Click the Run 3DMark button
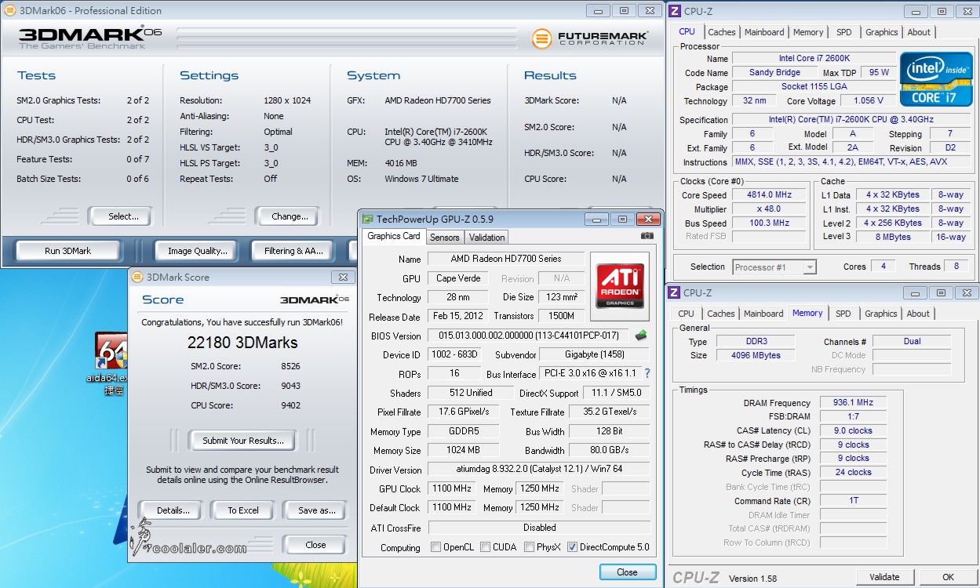The width and height of the screenshot is (980, 588). pyautogui.click(x=68, y=251)
